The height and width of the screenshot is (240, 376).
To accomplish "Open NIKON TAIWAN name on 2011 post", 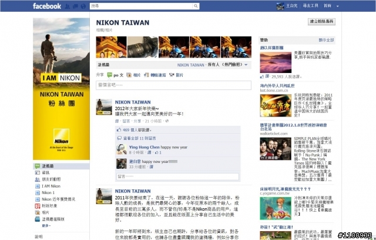I will 133,191.
